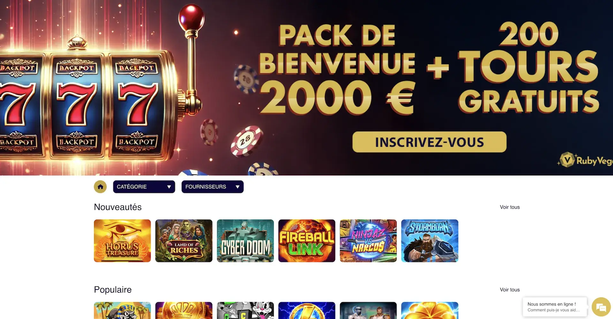Open the Stormborn game tile

pyautogui.click(x=430, y=241)
